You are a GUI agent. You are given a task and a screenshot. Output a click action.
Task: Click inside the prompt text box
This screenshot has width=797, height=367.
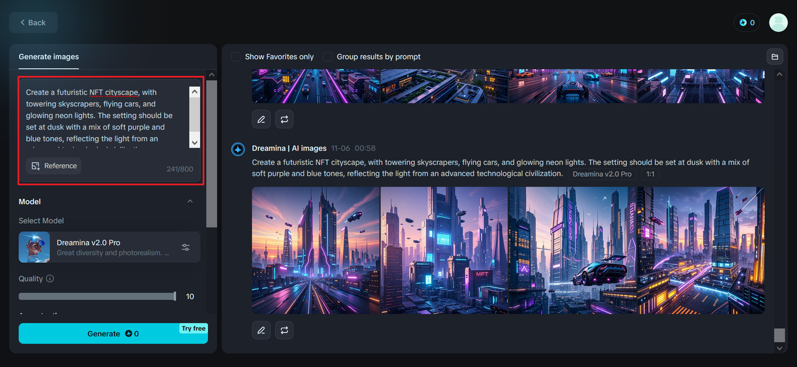point(106,116)
